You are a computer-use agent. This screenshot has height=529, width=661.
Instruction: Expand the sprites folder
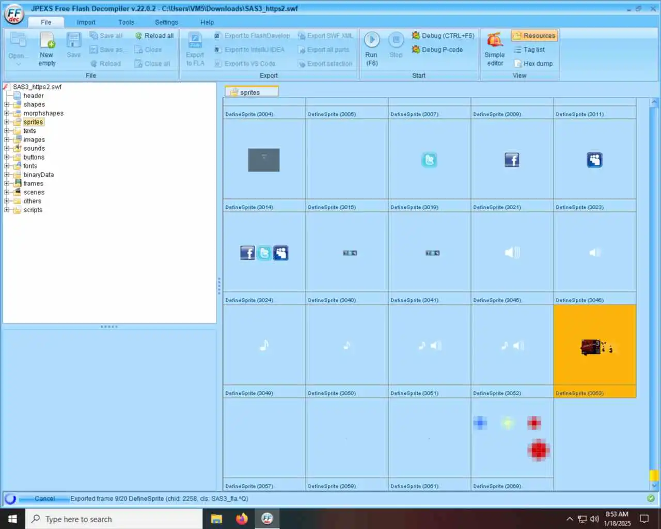point(7,122)
